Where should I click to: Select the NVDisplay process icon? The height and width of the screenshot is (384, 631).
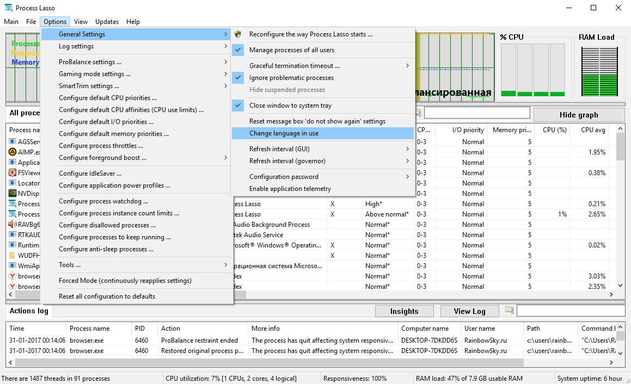tap(13, 194)
